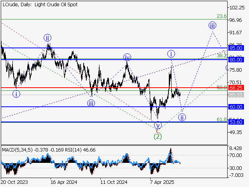This screenshot has width=249, height=187.
Task: Click the 60.00 support level tag
Action: pyautogui.click(x=236, y=107)
